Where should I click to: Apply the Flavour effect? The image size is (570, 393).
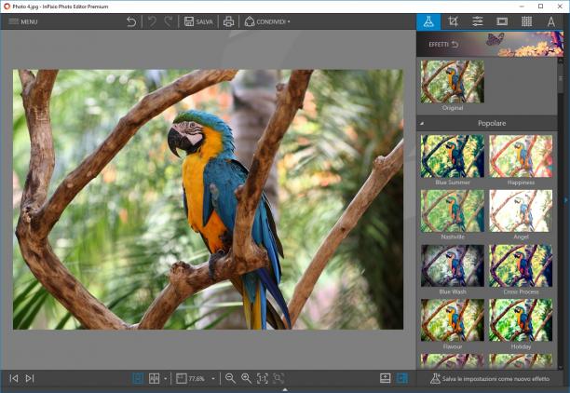(453, 320)
